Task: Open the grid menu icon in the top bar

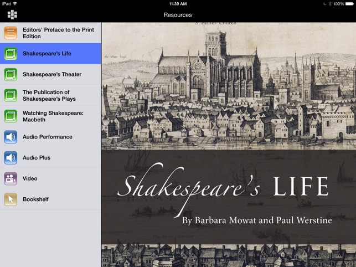Action: click(12, 15)
